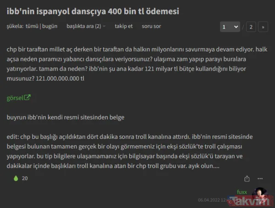Screen dimensions: 275x208
Task: Select the amount '121.000.000.000 tl'
Action: (60, 78)
